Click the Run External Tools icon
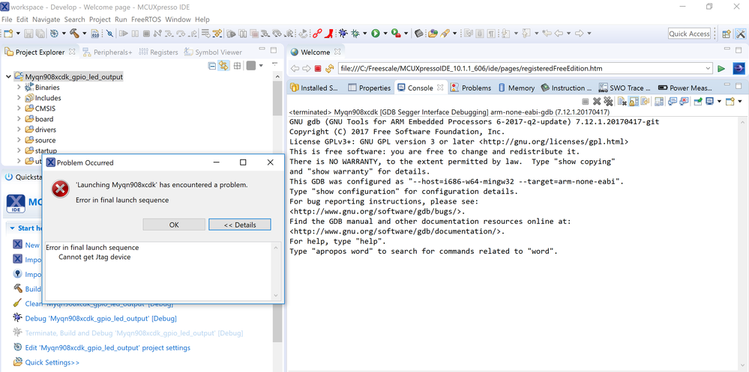The image size is (749, 372). [396, 34]
